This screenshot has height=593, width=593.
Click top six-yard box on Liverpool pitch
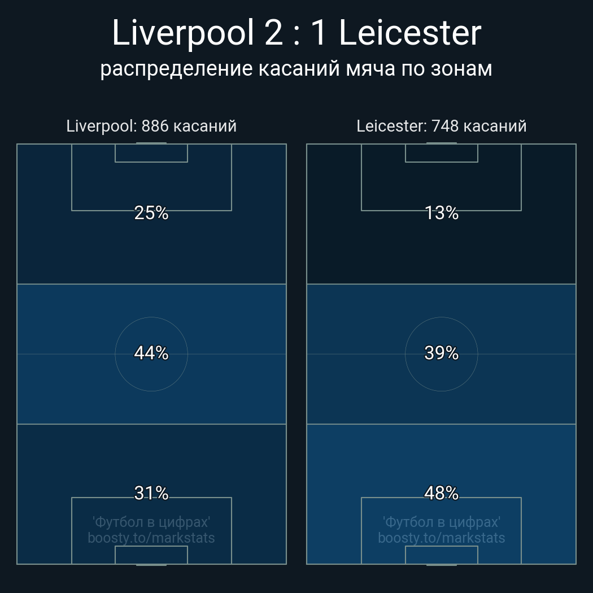(151, 153)
